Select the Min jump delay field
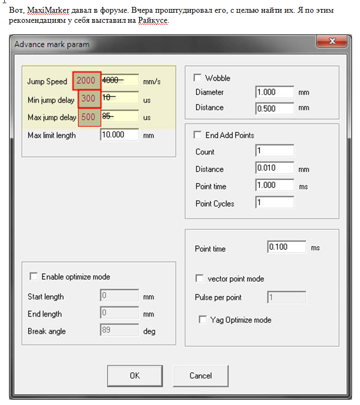Image resolution: width=360 pixels, height=405 pixels. click(119, 99)
